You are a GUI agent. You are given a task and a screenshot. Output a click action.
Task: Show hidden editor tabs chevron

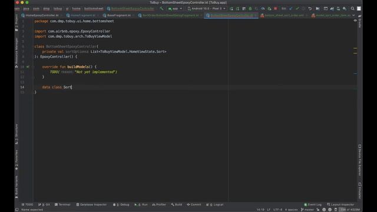[353, 15]
